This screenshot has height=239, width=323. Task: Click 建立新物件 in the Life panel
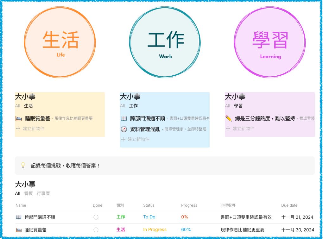pos(33,129)
